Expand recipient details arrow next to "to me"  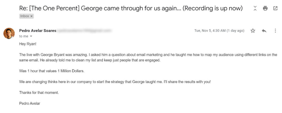31,36
